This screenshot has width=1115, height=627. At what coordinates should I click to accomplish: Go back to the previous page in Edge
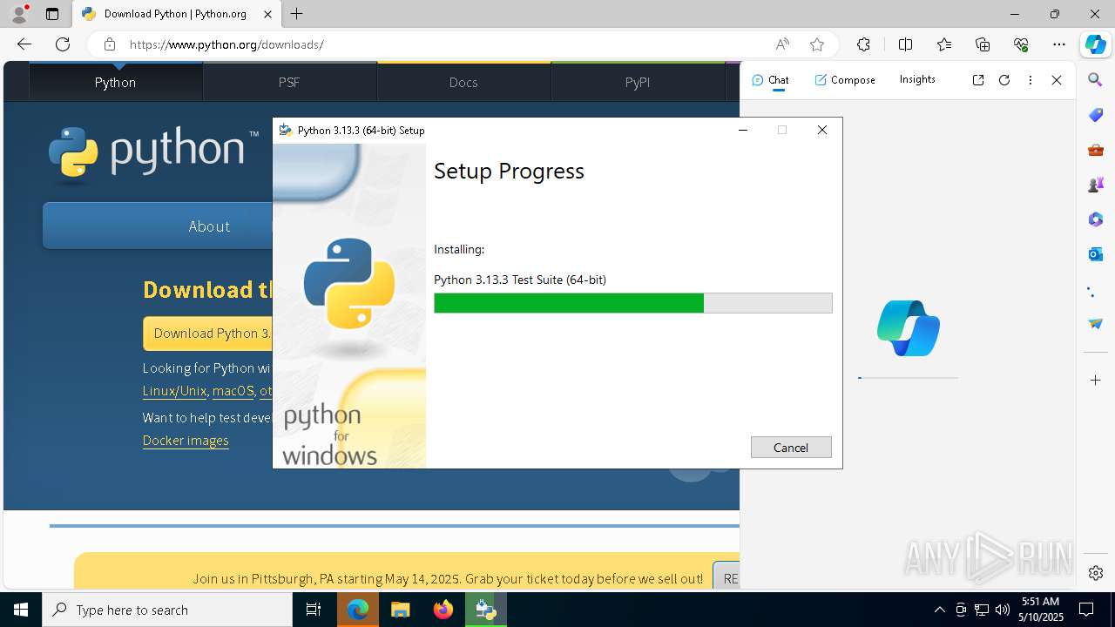(24, 44)
